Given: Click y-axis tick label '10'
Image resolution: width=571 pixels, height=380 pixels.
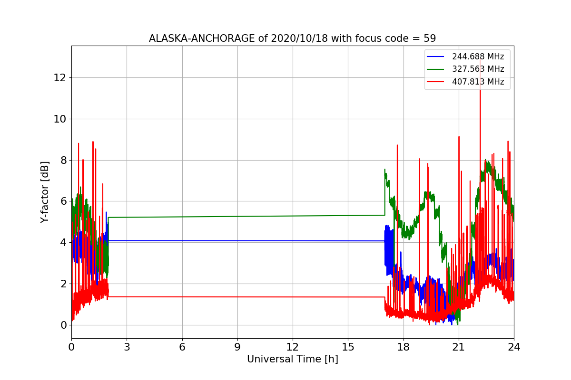Looking at the screenshot, I should coord(61,119).
